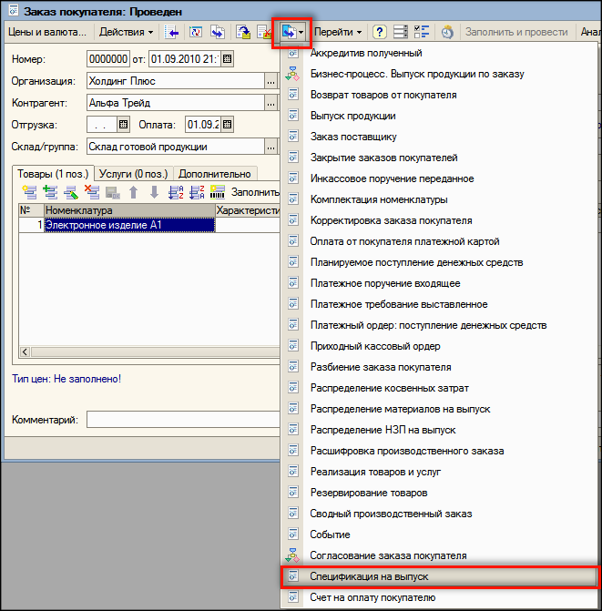602x611 pixels.
Task: Choose 'Заказ поставщику' menu item
Action: tap(440, 137)
